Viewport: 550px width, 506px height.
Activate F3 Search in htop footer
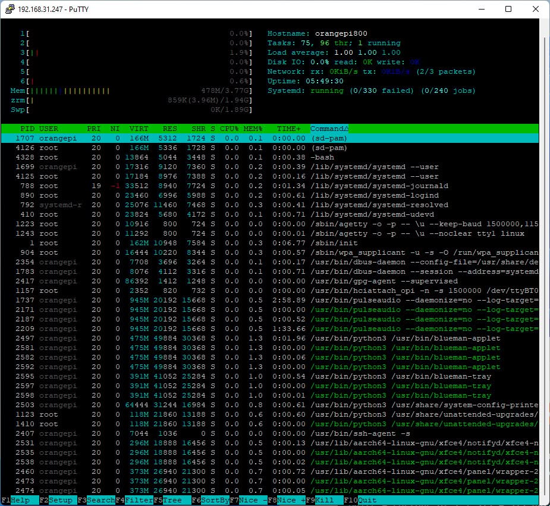tap(96, 500)
